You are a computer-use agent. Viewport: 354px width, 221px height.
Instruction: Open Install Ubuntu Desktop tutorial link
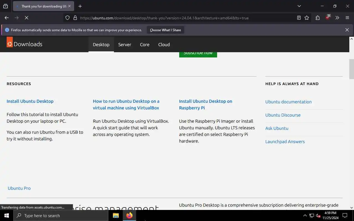[x=30, y=101]
